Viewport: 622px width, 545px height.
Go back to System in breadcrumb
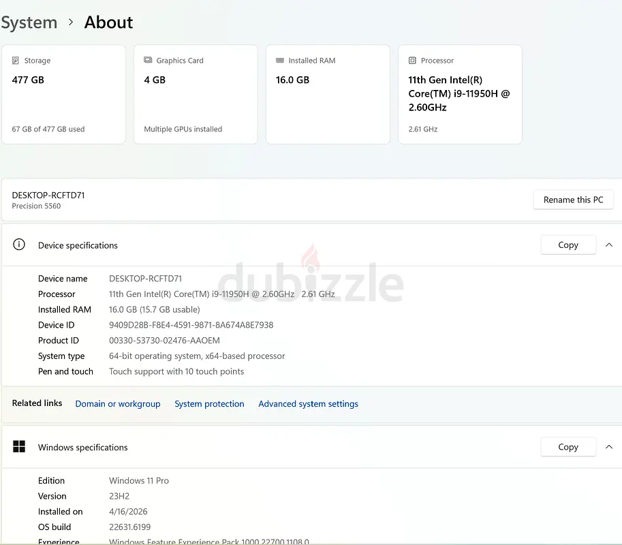point(29,22)
